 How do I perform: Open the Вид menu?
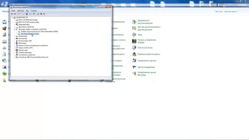27,11
